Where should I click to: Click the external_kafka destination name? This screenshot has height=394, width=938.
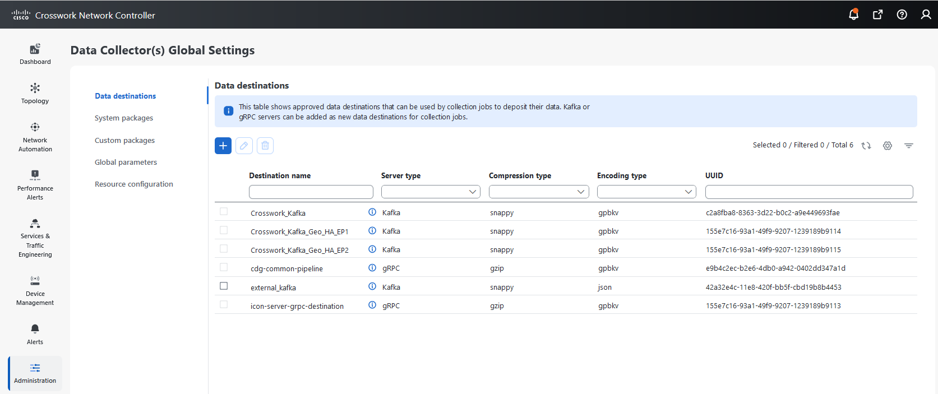click(x=273, y=288)
